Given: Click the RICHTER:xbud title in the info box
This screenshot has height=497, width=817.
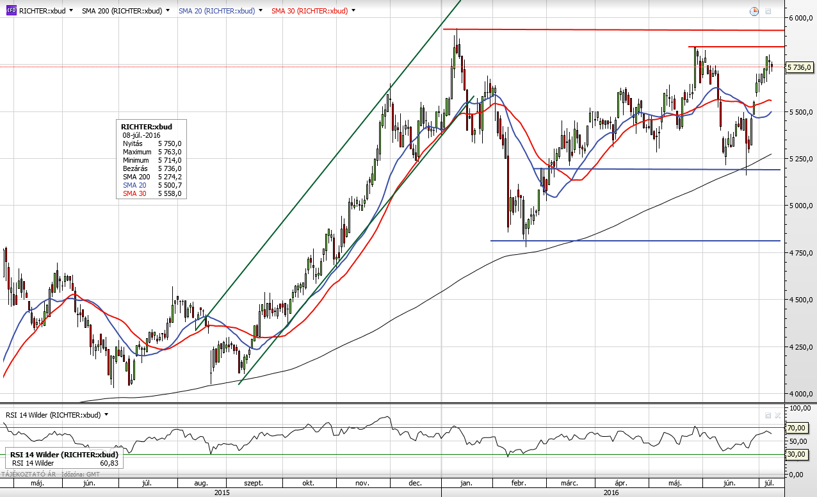Looking at the screenshot, I should click(147, 127).
